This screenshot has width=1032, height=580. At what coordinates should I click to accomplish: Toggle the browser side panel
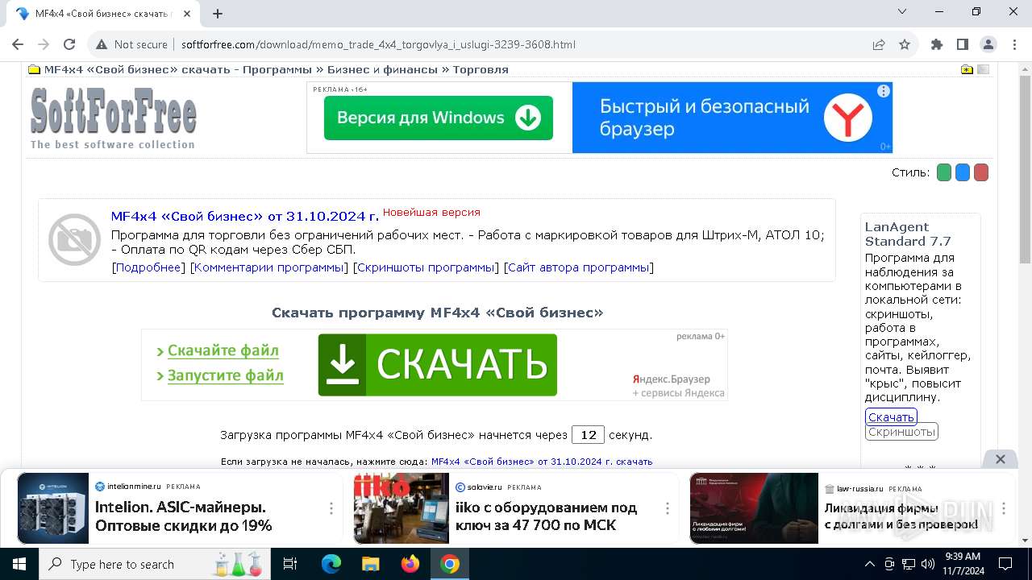(963, 44)
